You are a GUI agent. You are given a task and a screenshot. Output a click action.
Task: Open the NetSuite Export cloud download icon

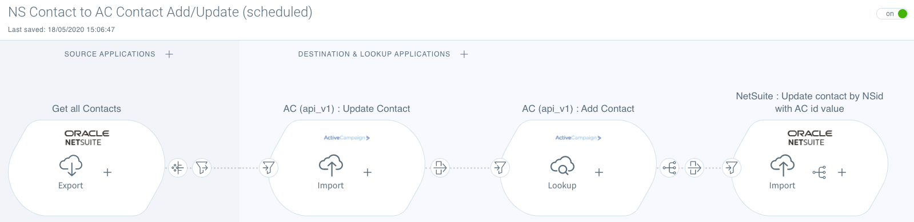[x=71, y=167]
